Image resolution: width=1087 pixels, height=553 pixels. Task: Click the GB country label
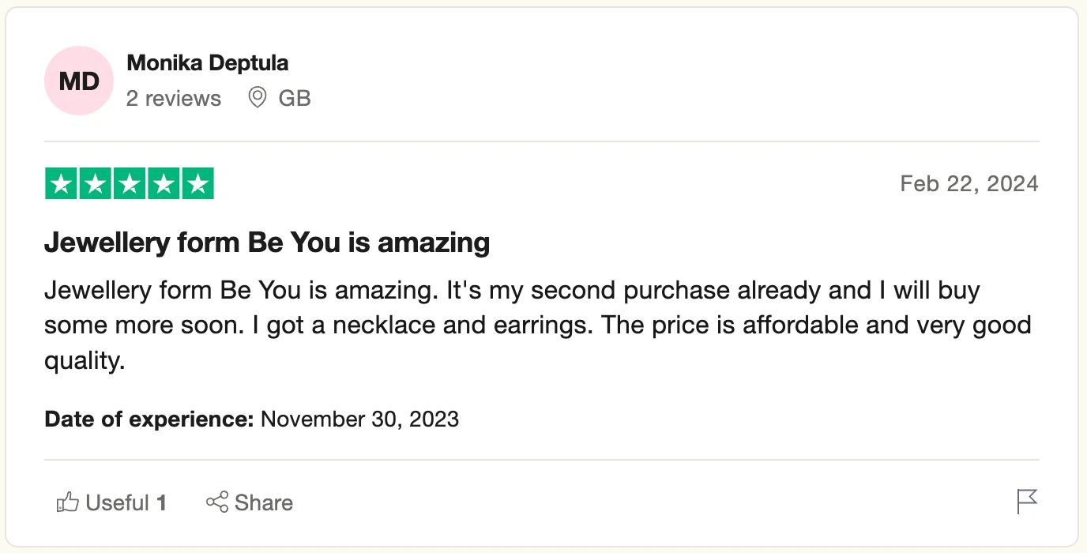click(x=295, y=99)
